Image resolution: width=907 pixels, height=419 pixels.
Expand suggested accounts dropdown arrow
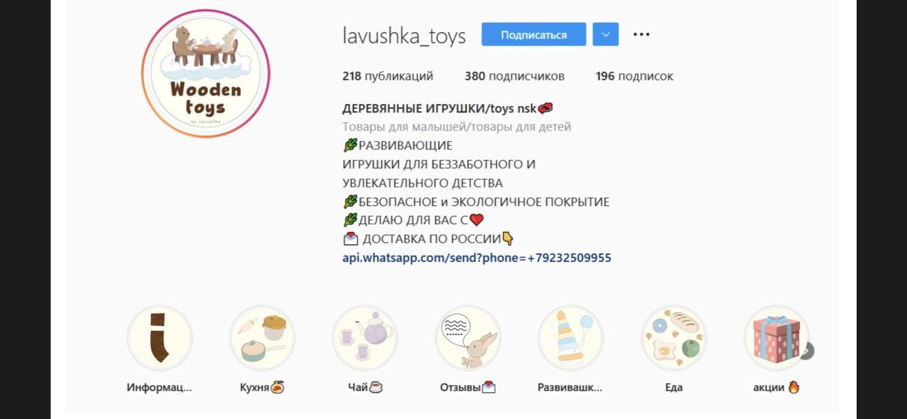click(x=606, y=34)
